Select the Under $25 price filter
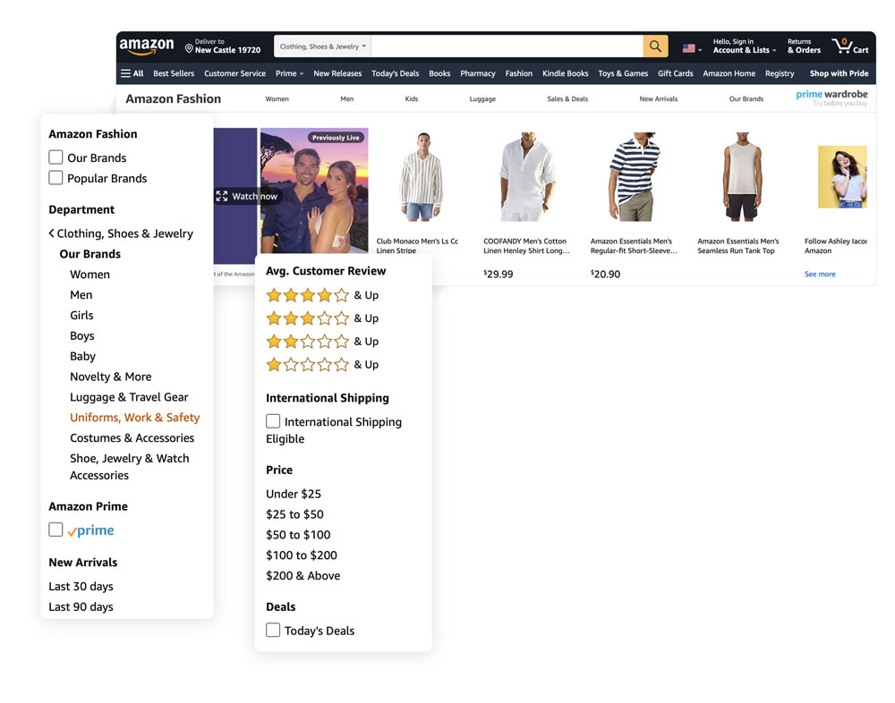This screenshot has width=895, height=703. click(294, 494)
